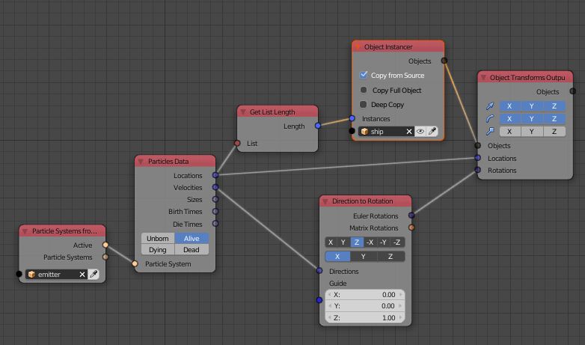Toggle the eye icon next to ship
This screenshot has height=345, width=585.
point(420,132)
